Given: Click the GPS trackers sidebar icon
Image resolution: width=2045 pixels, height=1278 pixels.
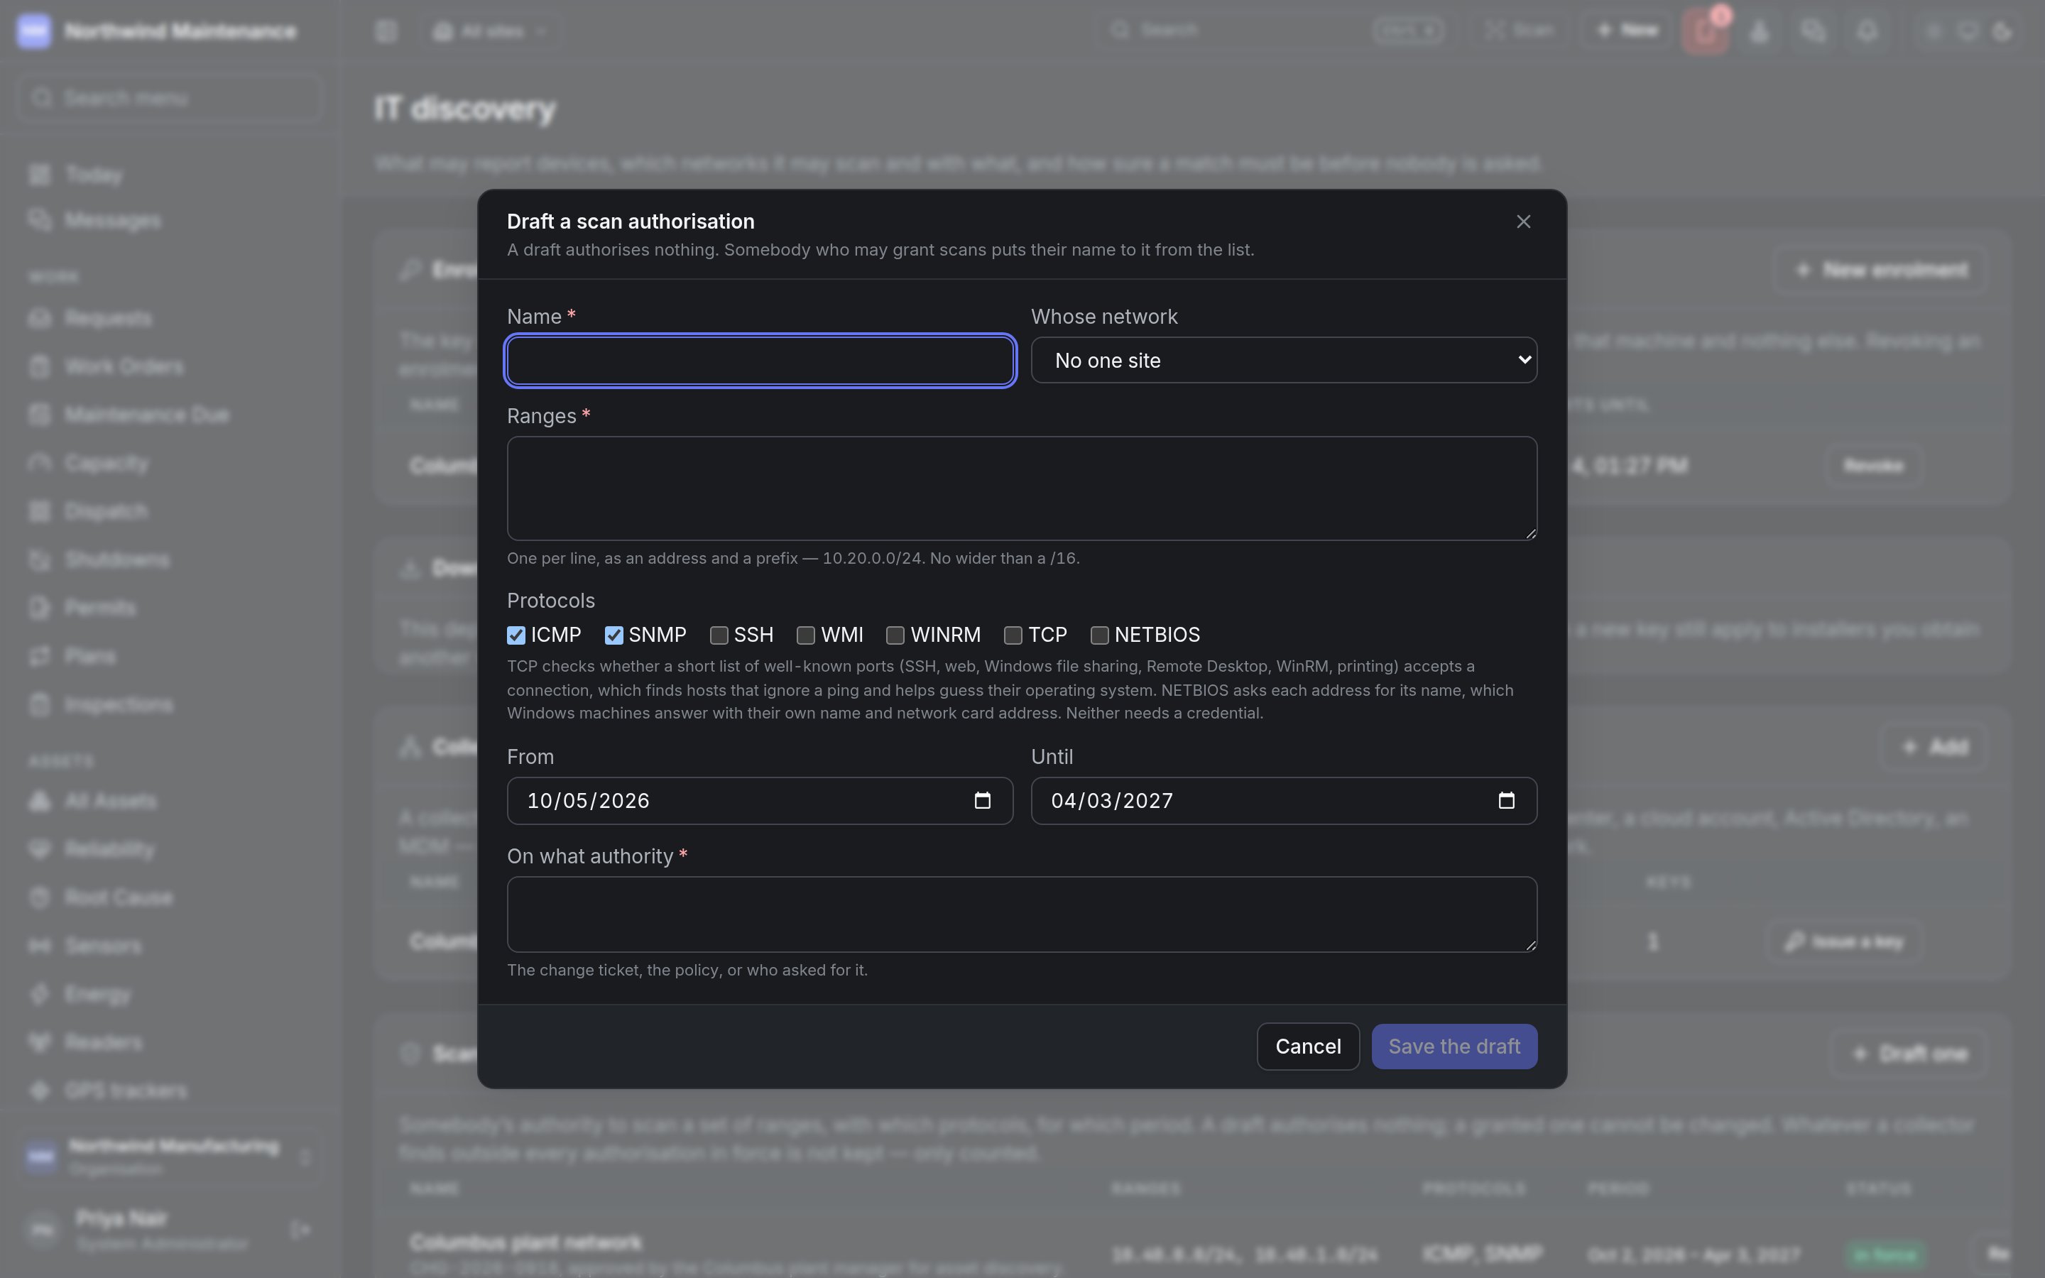Looking at the screenshot, I should click(40, 1091).
